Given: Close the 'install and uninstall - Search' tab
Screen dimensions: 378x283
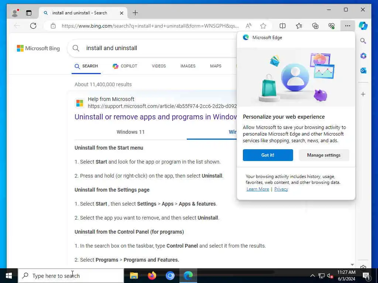Looking at the screenshot, I should pyautogui.click(x=121, y=13).
